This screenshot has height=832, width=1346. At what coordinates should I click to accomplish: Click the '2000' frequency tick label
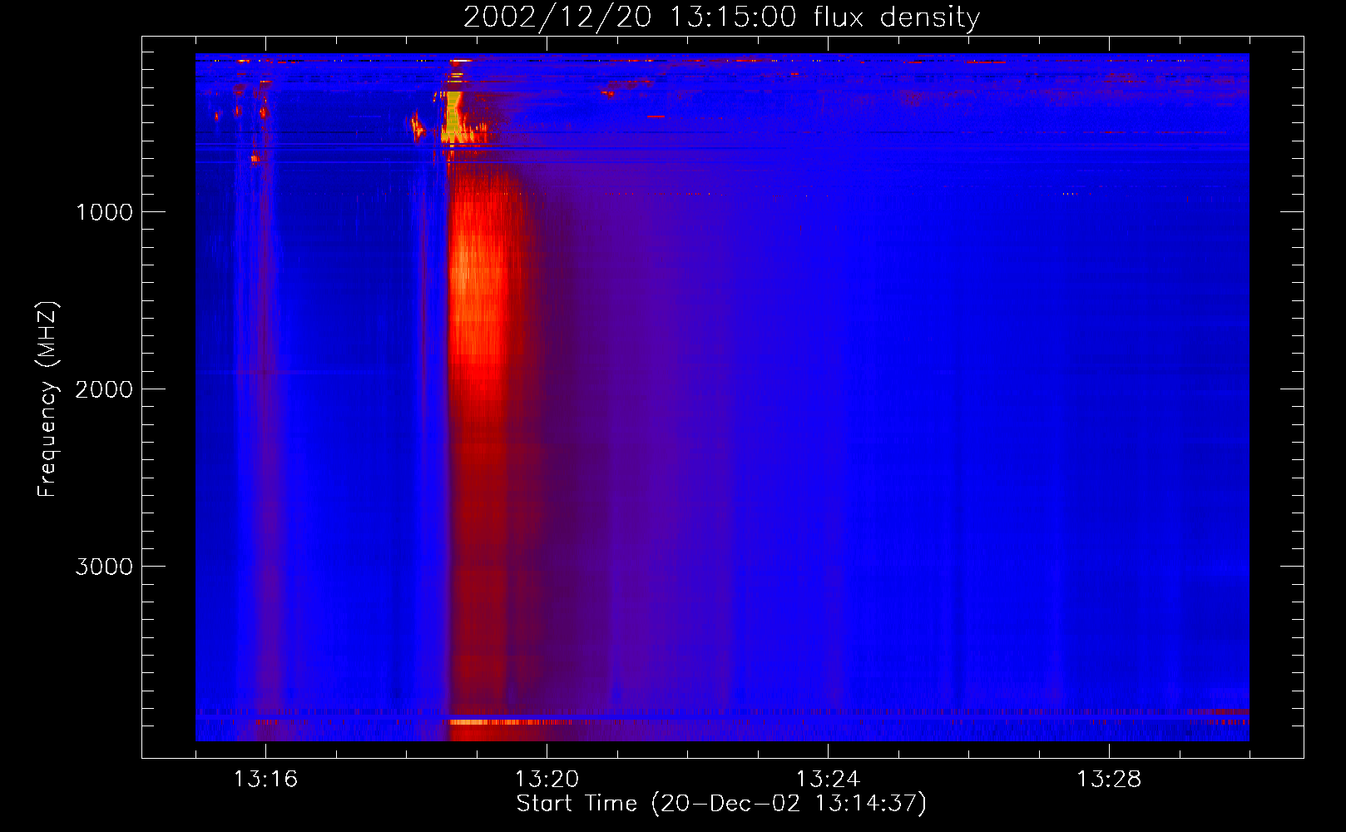tap(105, 389)
